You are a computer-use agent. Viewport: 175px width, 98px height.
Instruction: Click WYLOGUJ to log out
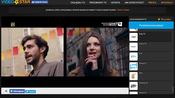167,3
